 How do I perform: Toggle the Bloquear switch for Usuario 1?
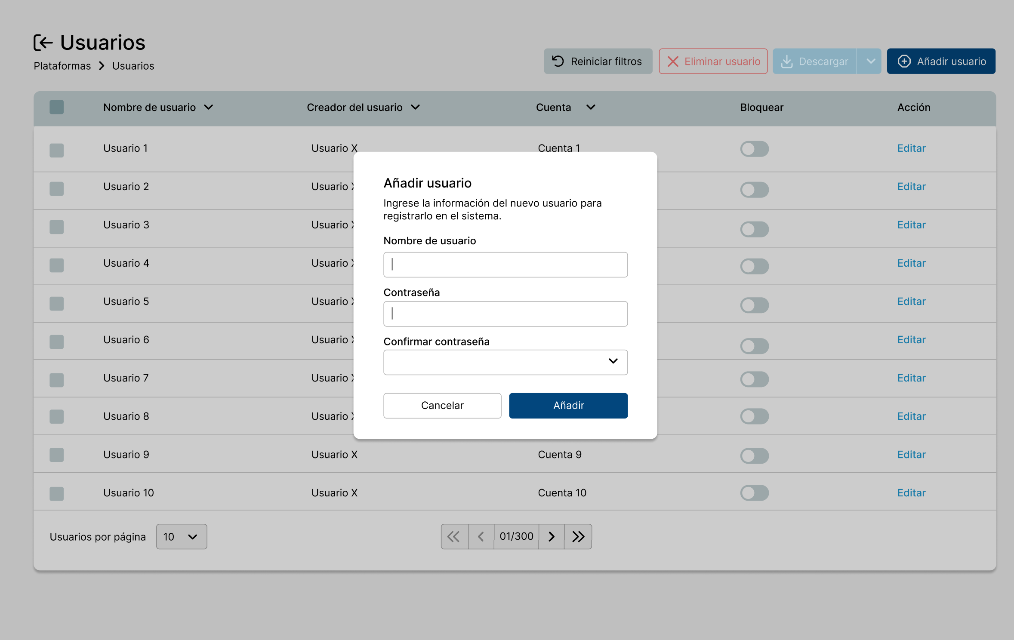(x=754, y=149)
